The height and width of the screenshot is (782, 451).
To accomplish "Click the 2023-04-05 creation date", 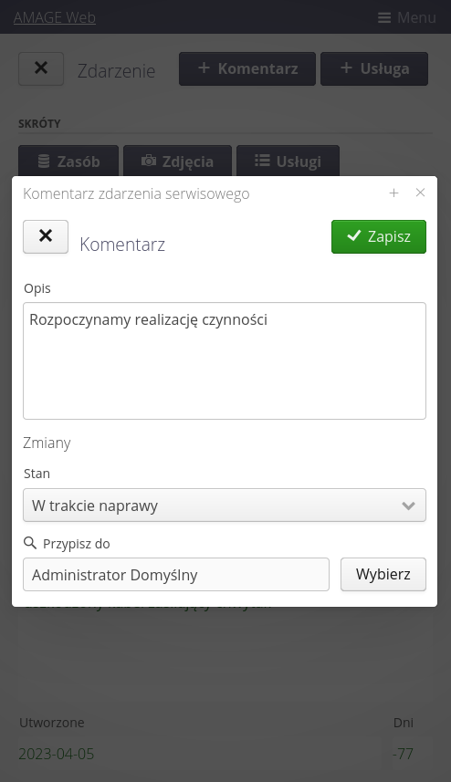I will coord(56,754).
